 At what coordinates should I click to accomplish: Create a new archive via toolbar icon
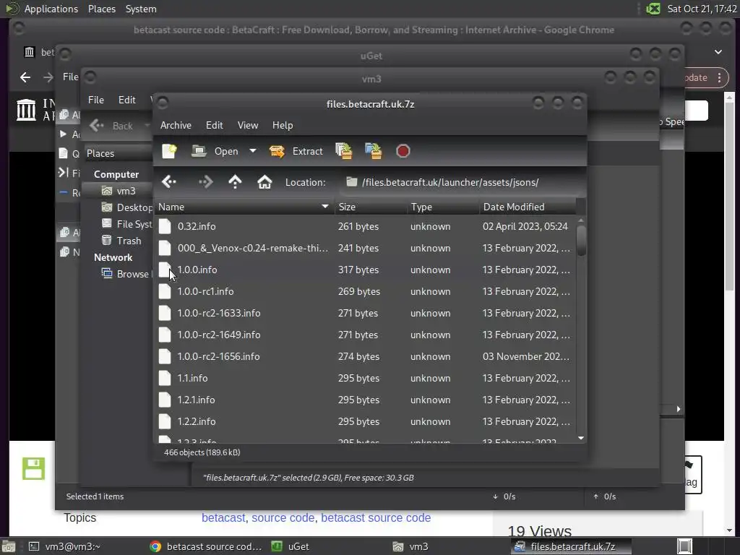point(169,151)
